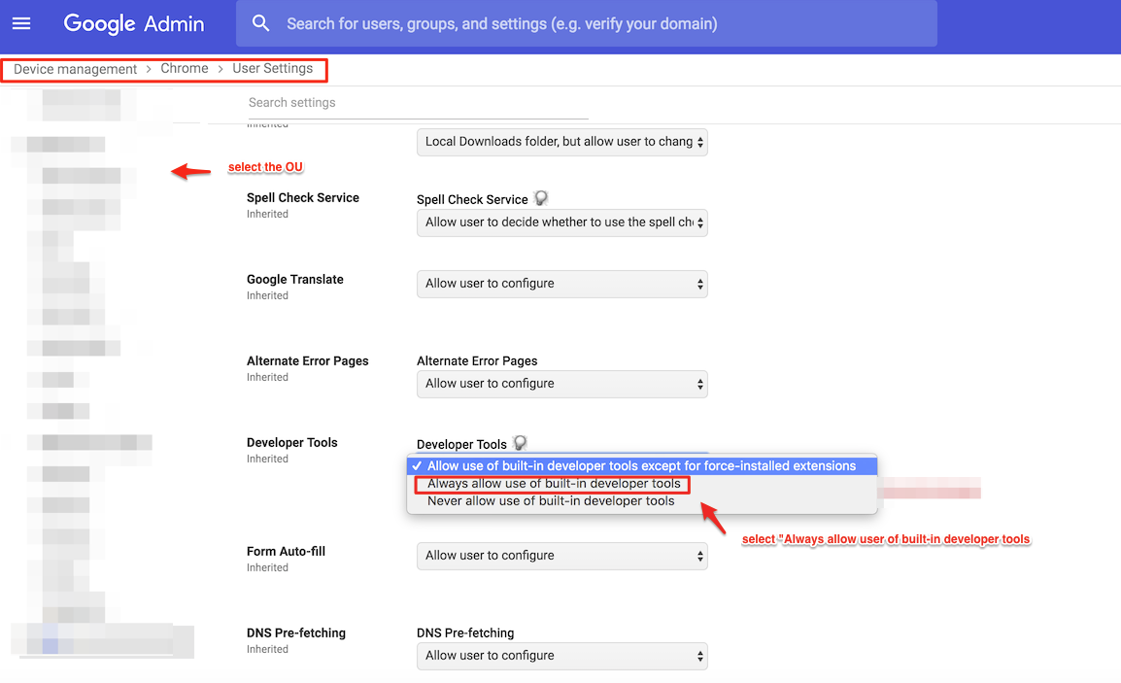The height and width of the screenshot is (683, 1121).
Task: Click Inherited under Google Translate
Action: click(267, 296)
